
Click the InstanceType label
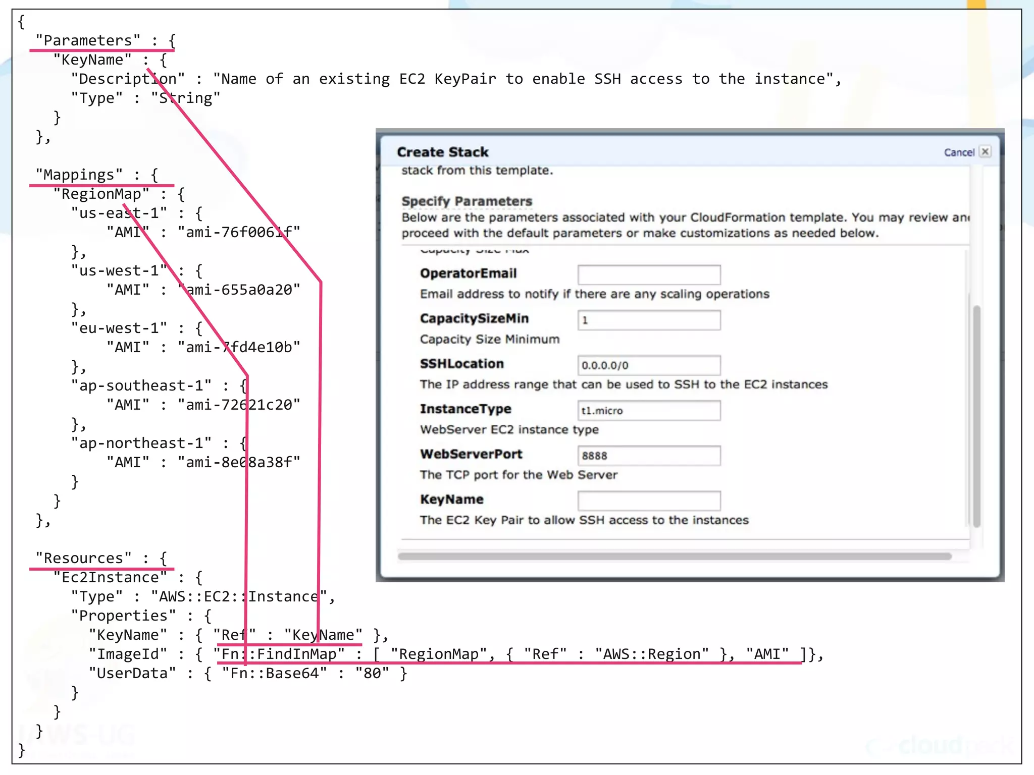coord(466,409)
